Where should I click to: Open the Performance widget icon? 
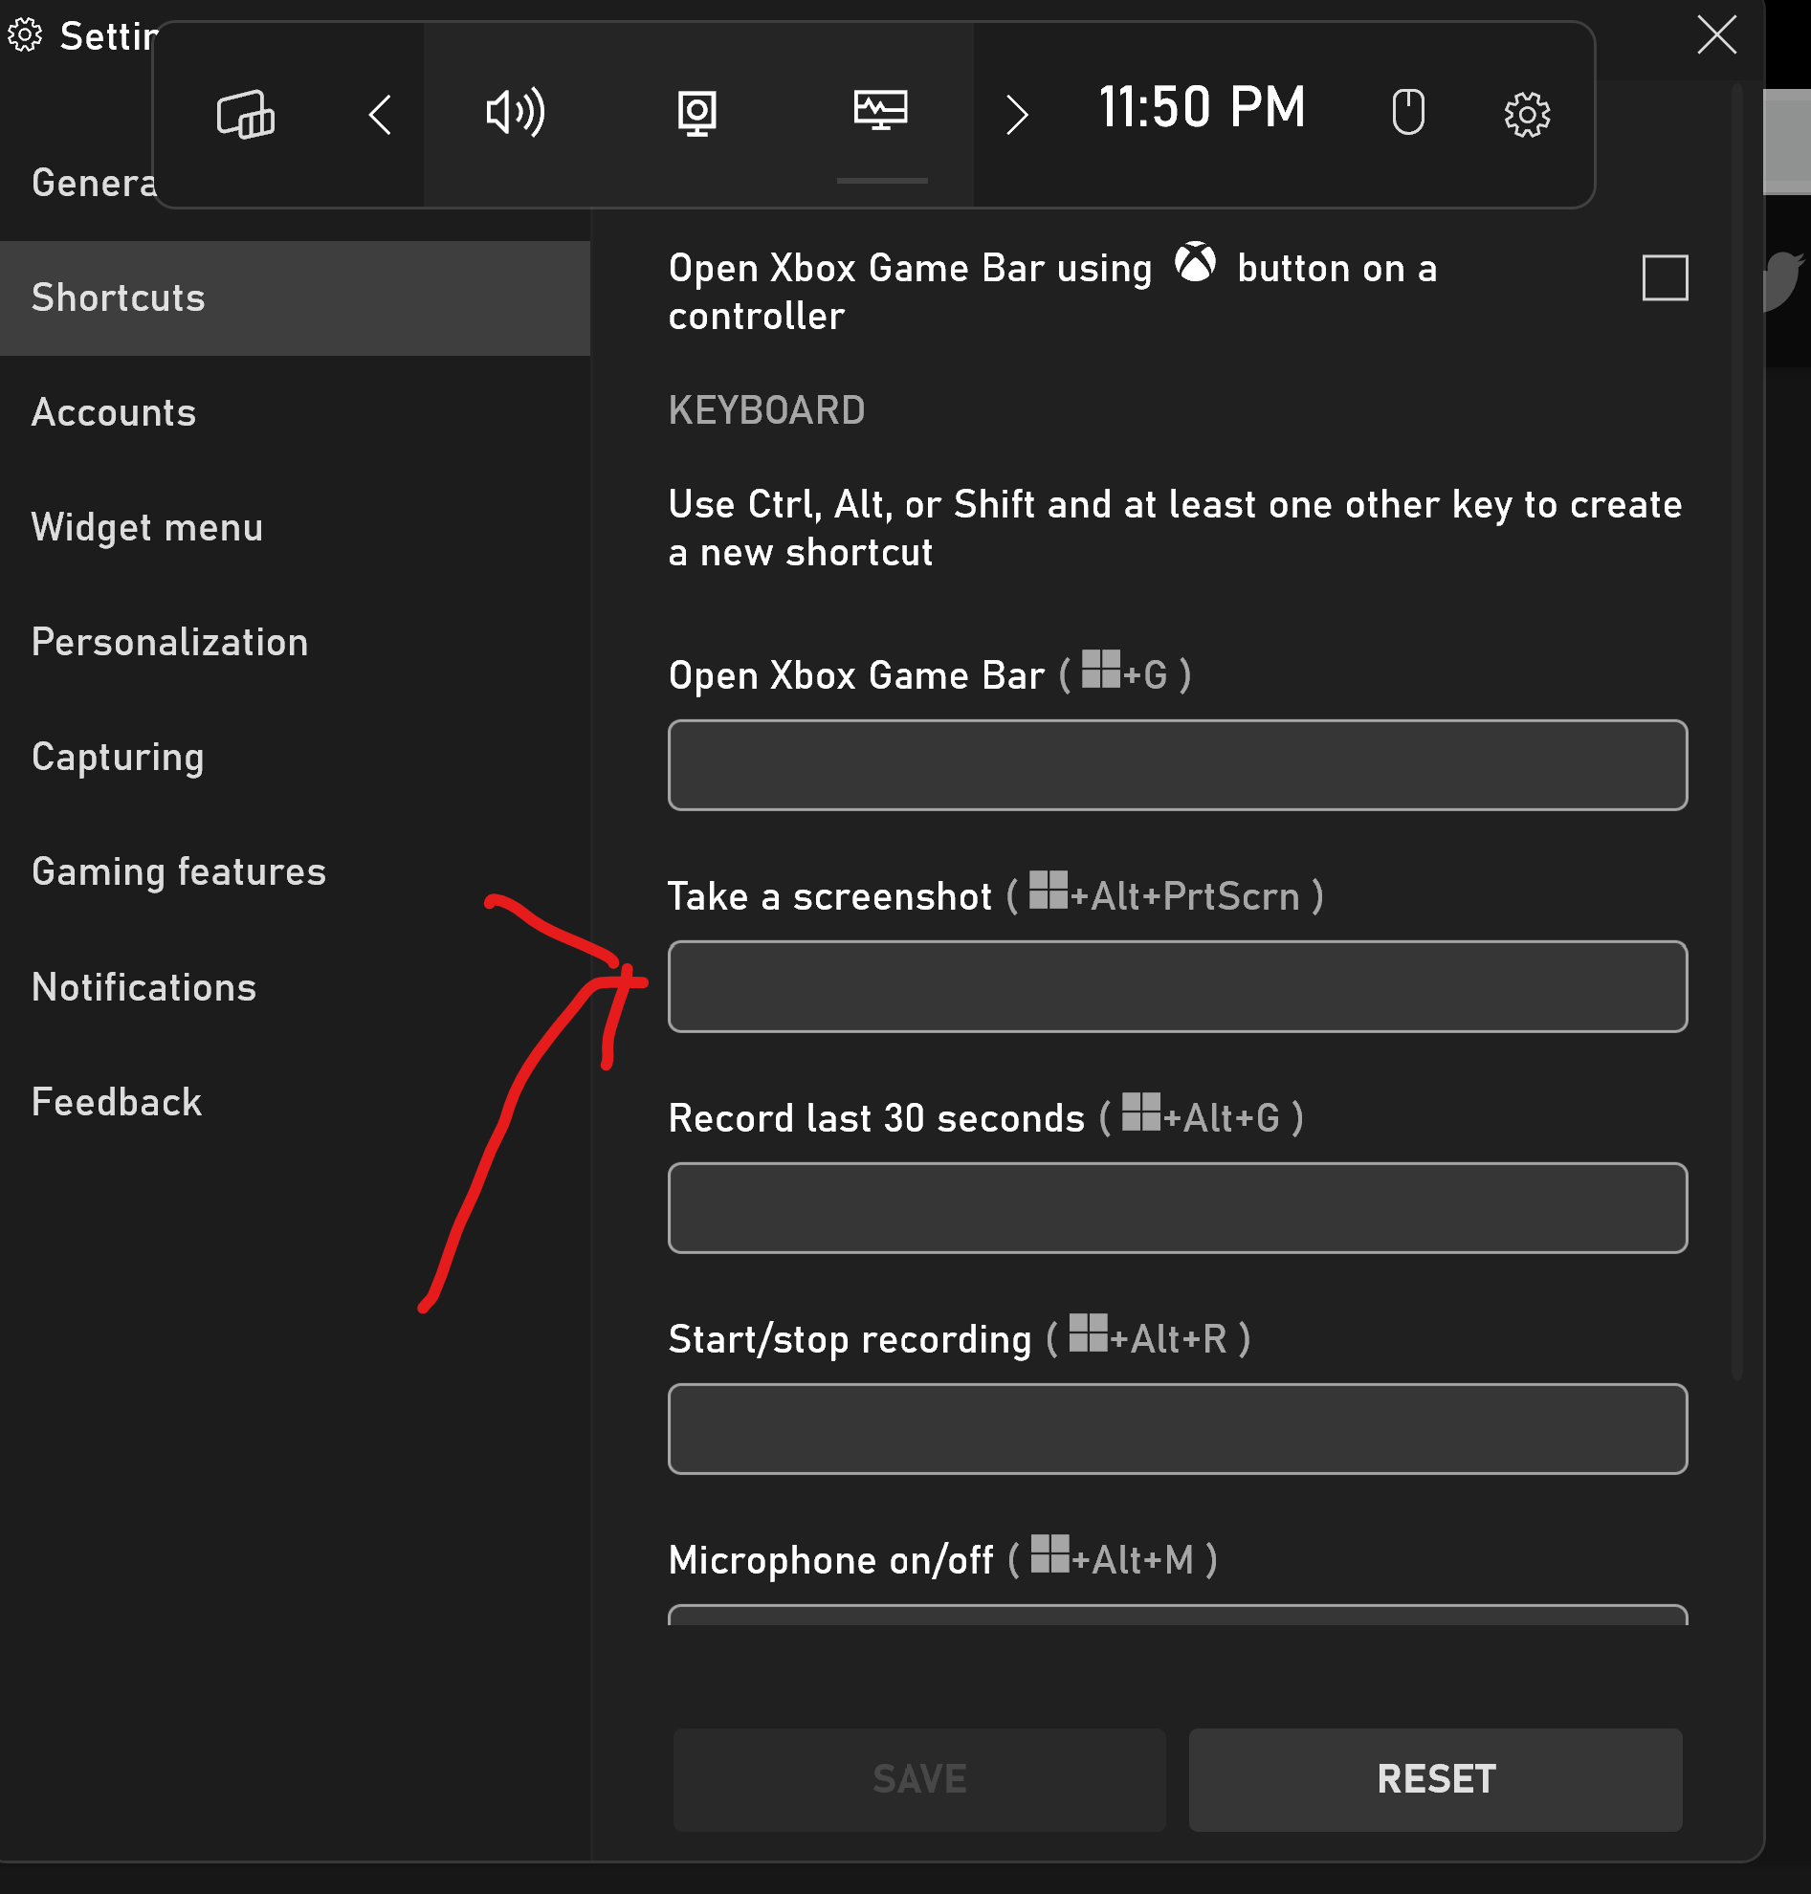click(x=880, y=109)
